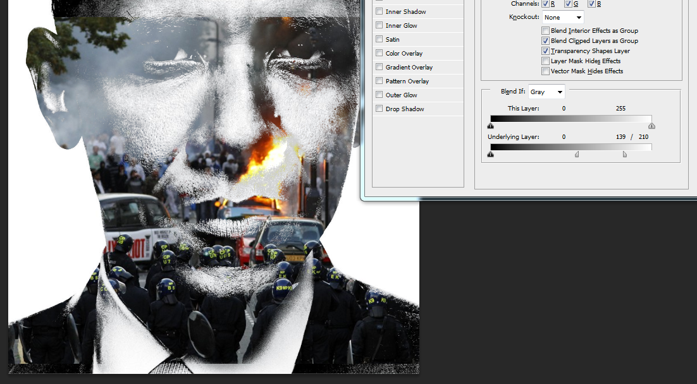This screenshot has width=697, height=384.
Task: Enable the Inner Shadow effect
Action: pyautogui.click(x=379, y=11)
